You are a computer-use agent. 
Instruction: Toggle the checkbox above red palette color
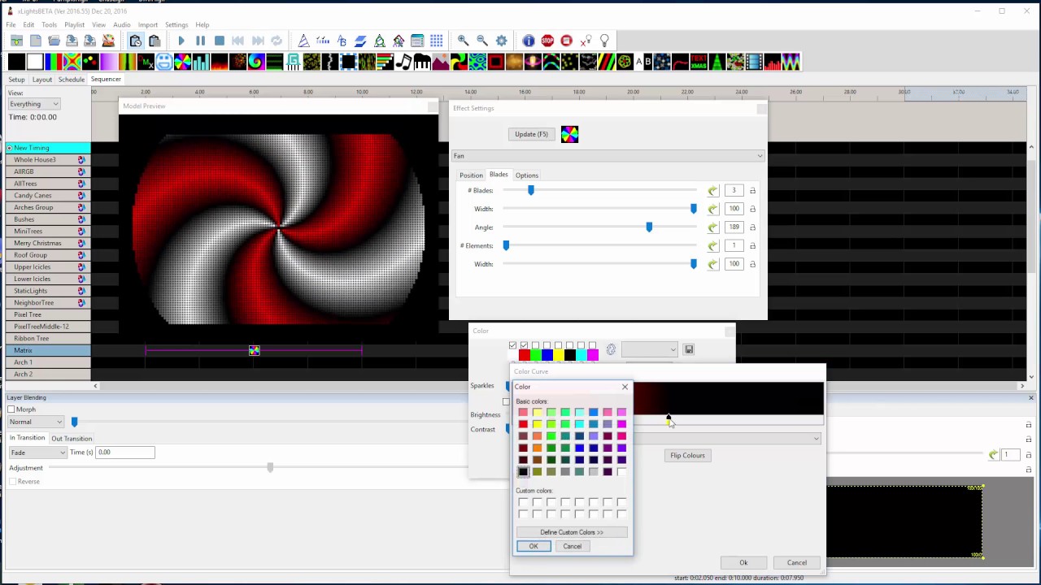tap(524, 345)
